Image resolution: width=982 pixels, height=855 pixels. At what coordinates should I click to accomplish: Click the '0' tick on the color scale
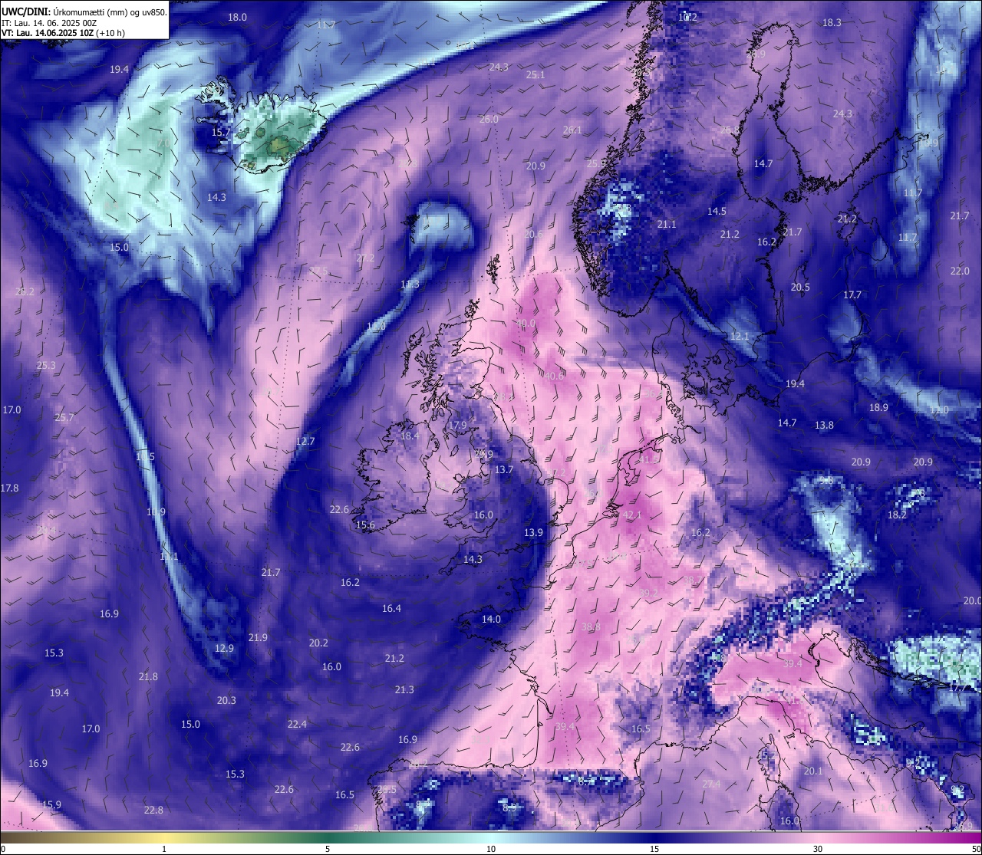click(2, 849)
